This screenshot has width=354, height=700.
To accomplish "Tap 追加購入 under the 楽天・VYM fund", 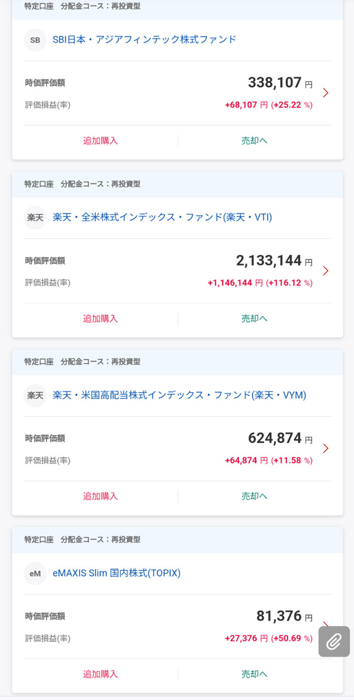I will (x=100, y=496).
